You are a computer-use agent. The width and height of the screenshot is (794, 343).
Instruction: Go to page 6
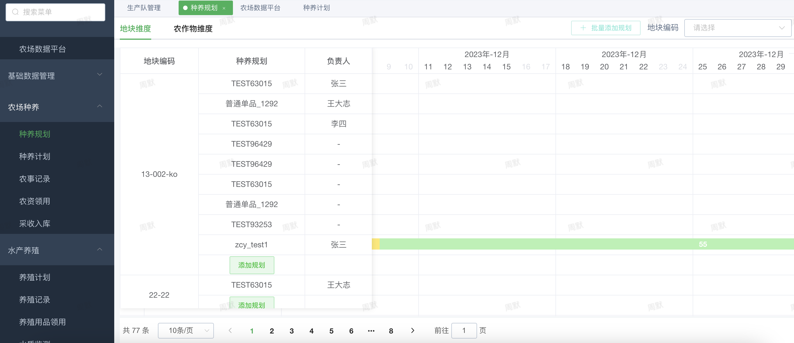(351, 331)
